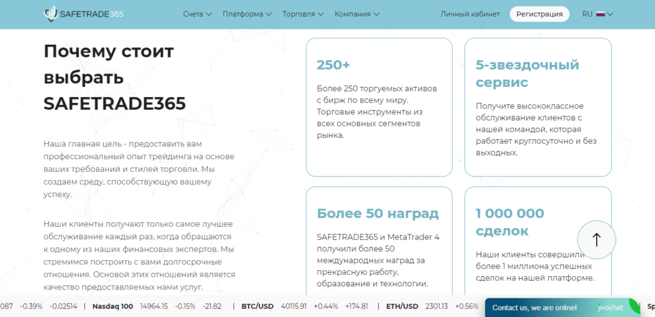This screenshot has width=655, height=317.
Task: Click the Почему стоит выбрать SAFETRADE365 heading
Action: (115, 77)
